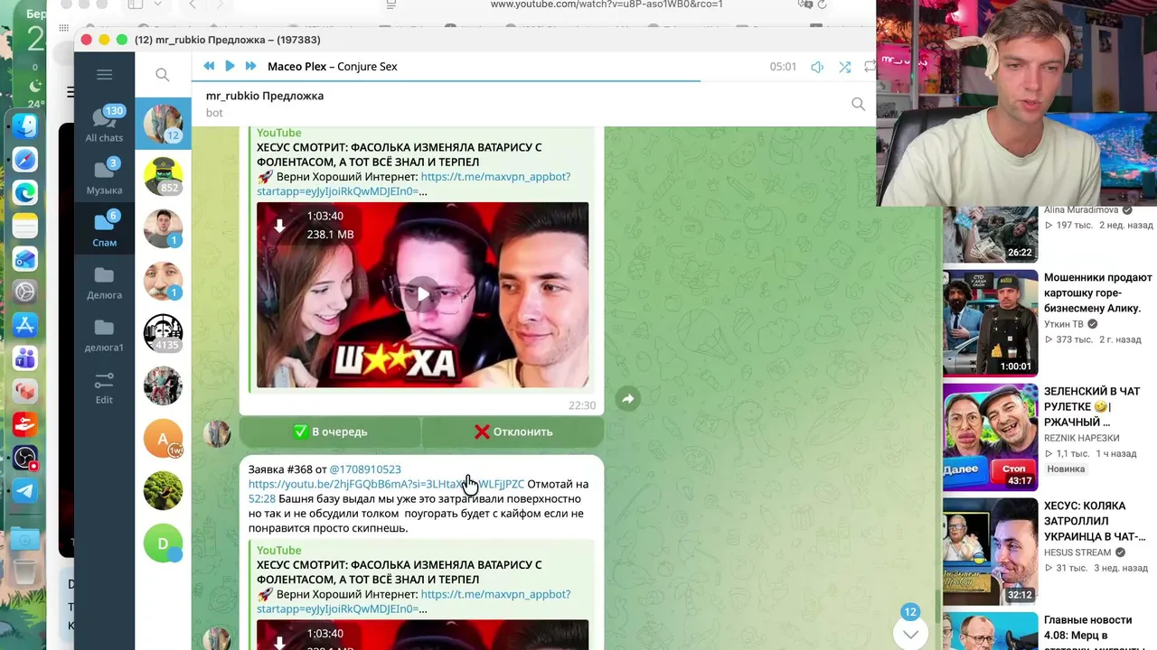
Task: Edit chat folders via Edit icon
Action: (x=104, y=386)
